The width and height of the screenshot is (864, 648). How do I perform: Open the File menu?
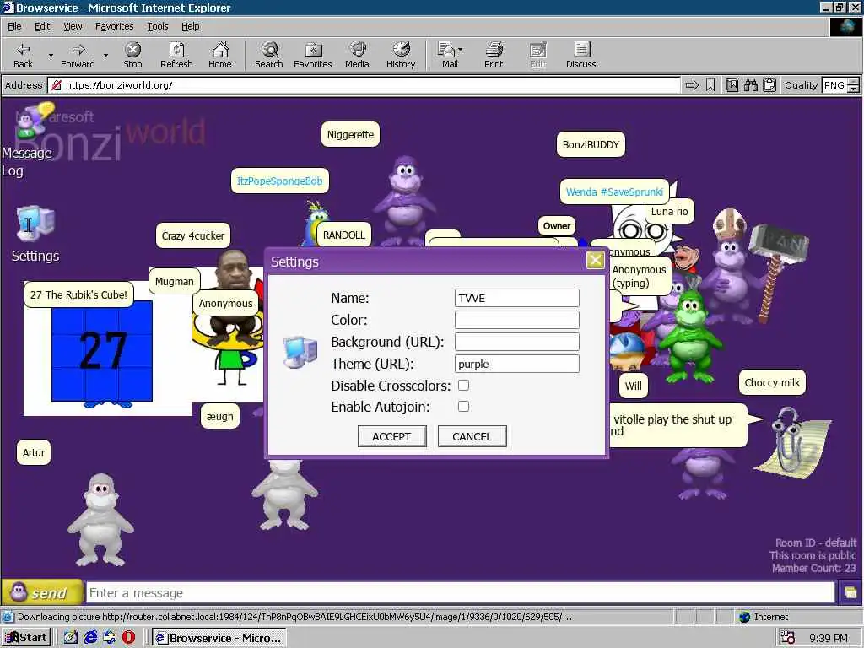point(14,26)
